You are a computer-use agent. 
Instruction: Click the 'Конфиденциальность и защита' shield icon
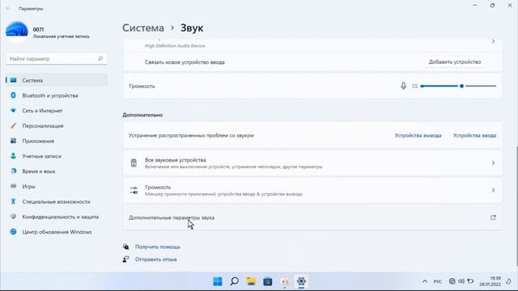coord(13,217)
